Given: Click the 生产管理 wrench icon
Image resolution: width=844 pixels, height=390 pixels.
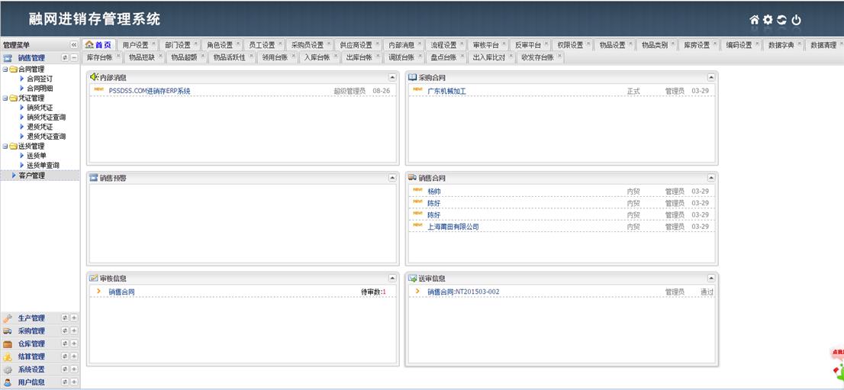Looking at the screenshot, I should coord(8,318).
